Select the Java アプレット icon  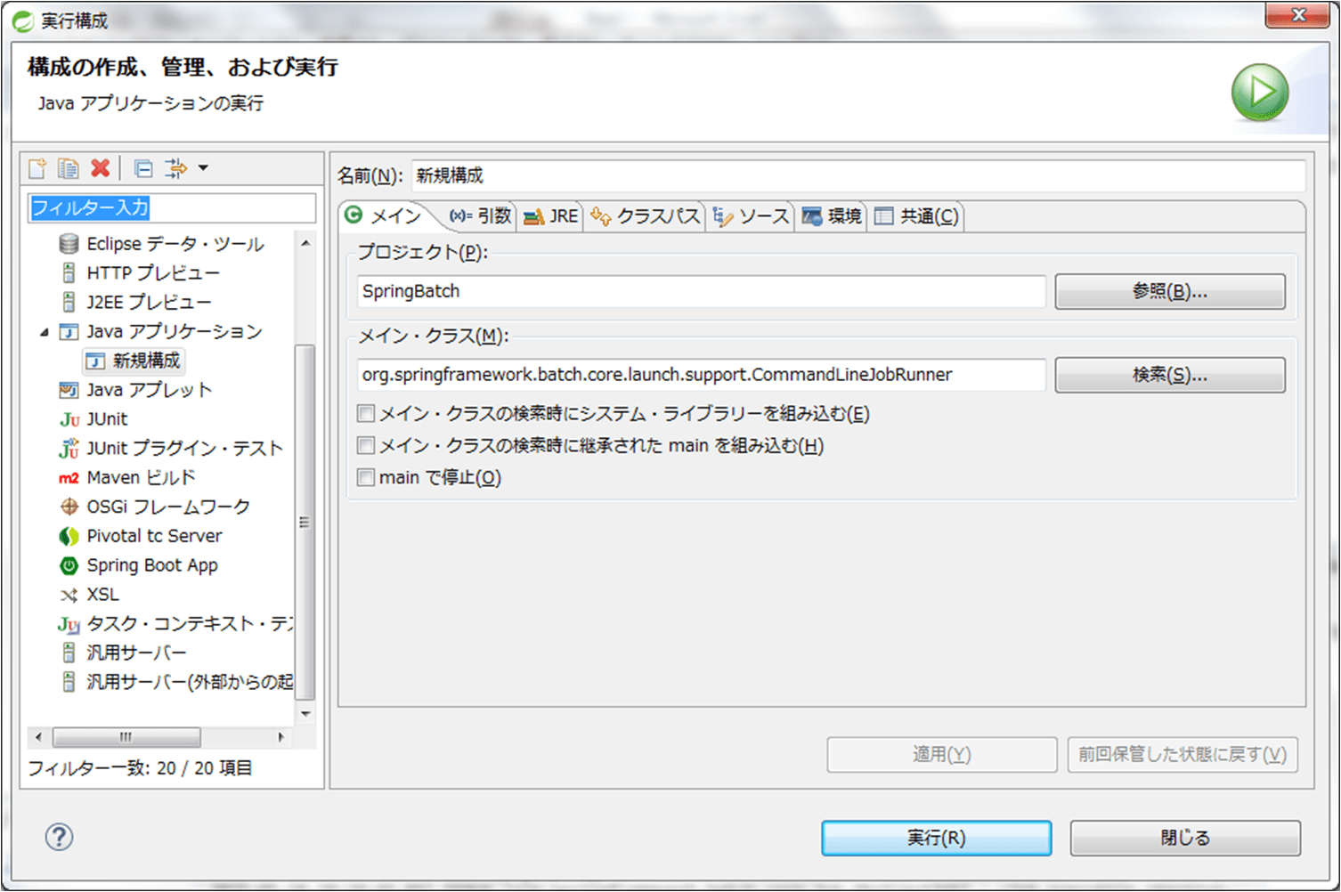69,390
